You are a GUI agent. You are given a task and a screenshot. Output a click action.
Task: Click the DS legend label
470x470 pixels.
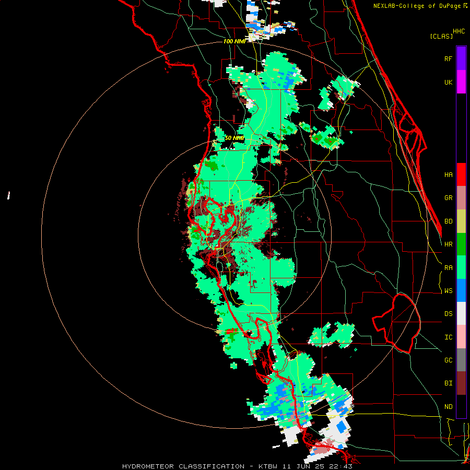448,314
